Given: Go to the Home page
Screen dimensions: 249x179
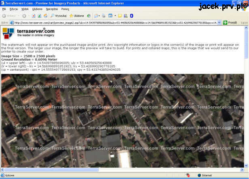Looking at the screenshot, I should point(46,16).
